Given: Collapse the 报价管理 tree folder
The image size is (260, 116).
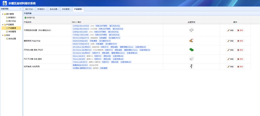Looking at the screenshot, I should pos(3,14).
